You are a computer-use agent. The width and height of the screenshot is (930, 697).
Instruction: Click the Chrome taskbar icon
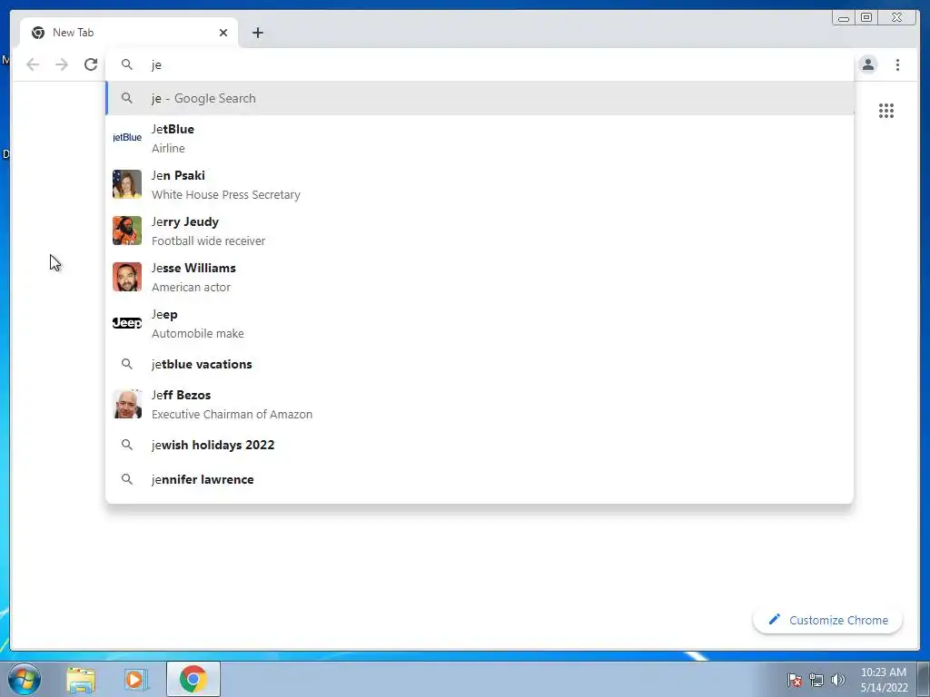point(193,679)
